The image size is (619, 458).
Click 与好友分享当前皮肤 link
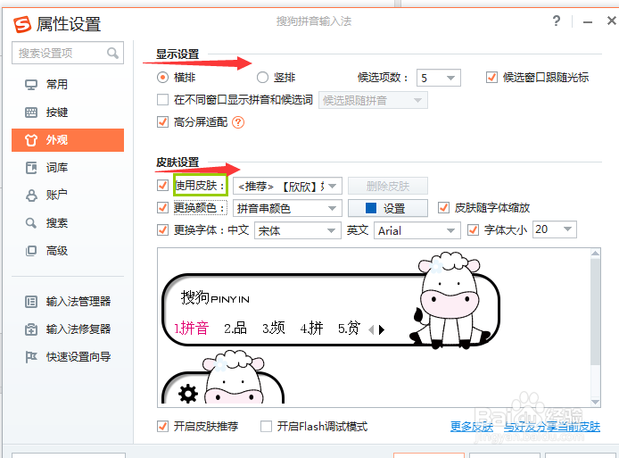(552, 427)
